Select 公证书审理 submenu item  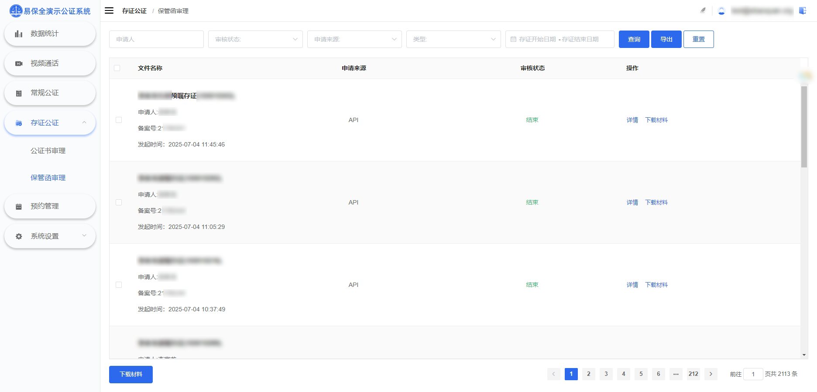[x=48, y=151]
